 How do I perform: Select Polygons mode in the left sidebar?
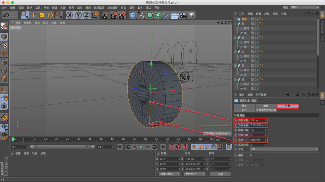click(x=4, y=79)
